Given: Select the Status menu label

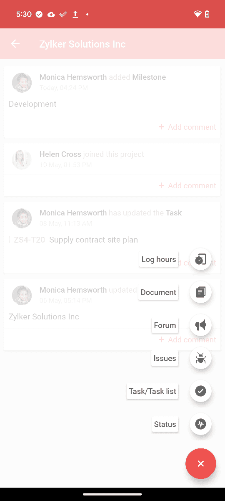Looking at the screenshot, I should [165, 424].
